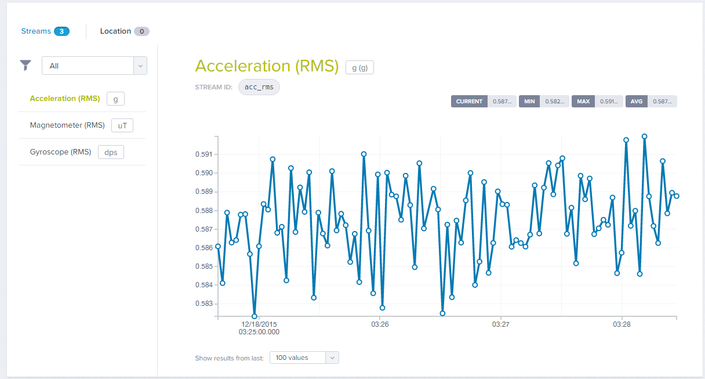Click the CURRENT value stat badge

(x=484, y=102)
